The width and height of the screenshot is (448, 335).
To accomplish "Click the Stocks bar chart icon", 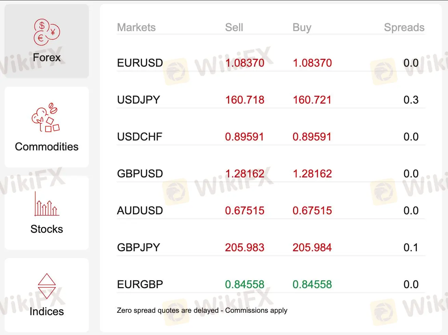I will (47, 204).
